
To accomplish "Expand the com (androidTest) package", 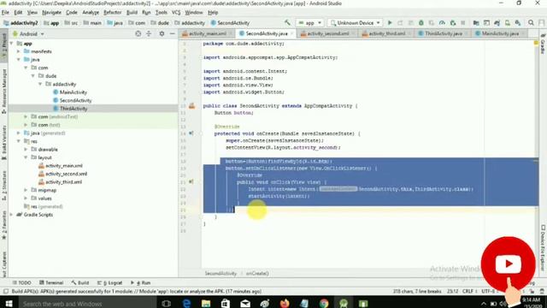I will pyautogui.click(x=26, y=116).
